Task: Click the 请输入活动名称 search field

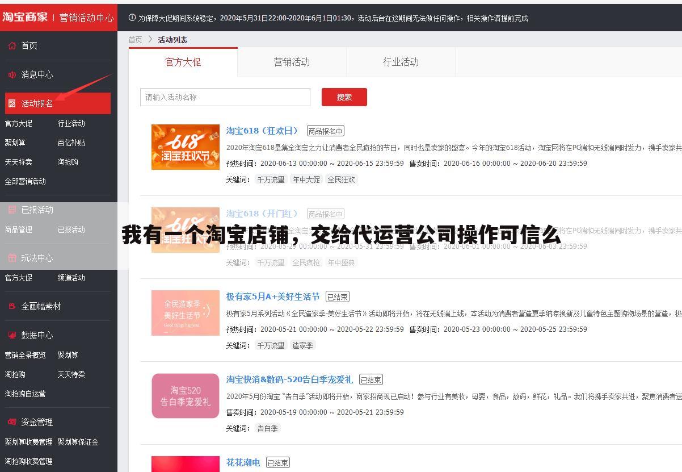Action: [225, 97]
